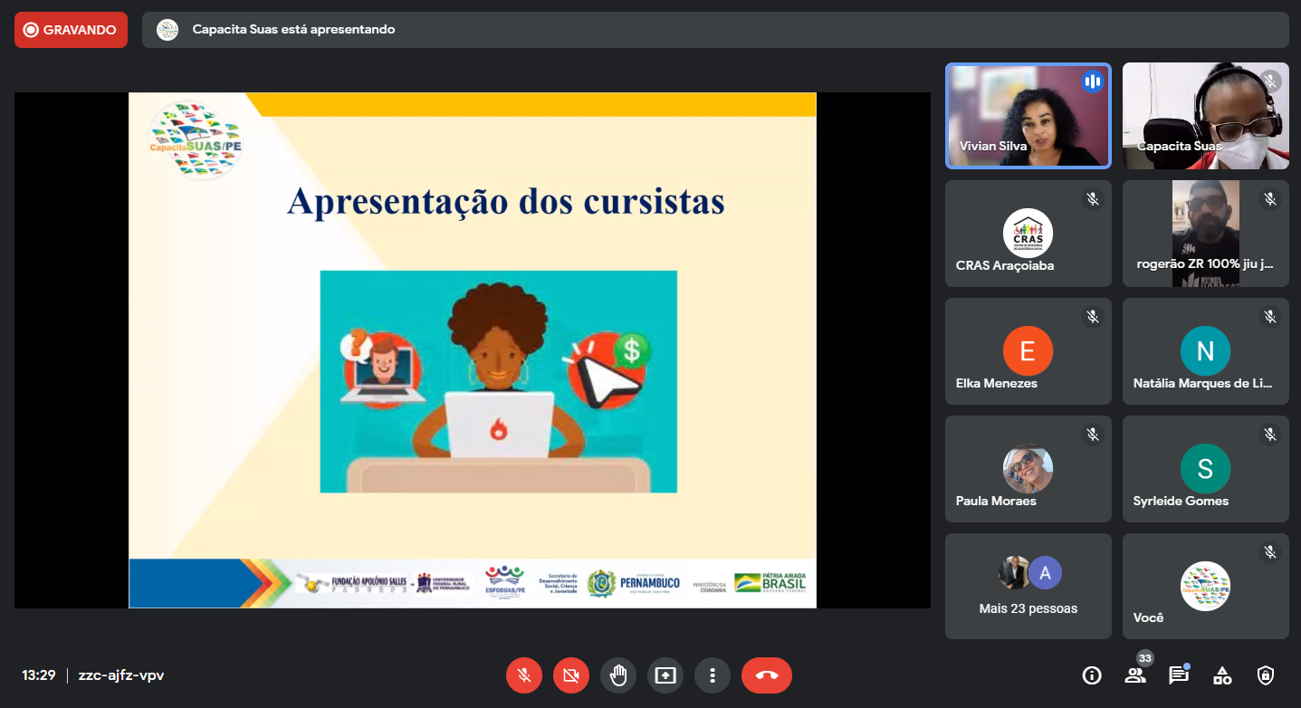The image size is (1301, 708).
Task: Click the Syrleide Gomes participant tile
Action: (x=1205, y=469)
